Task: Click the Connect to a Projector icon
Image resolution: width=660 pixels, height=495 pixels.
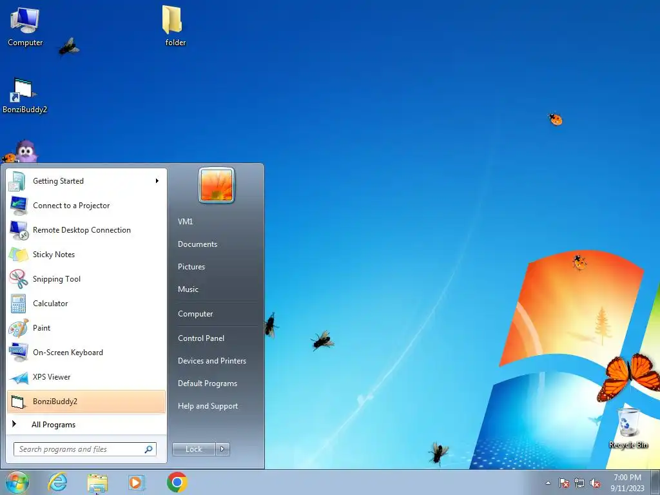Action: coord(18,206)
